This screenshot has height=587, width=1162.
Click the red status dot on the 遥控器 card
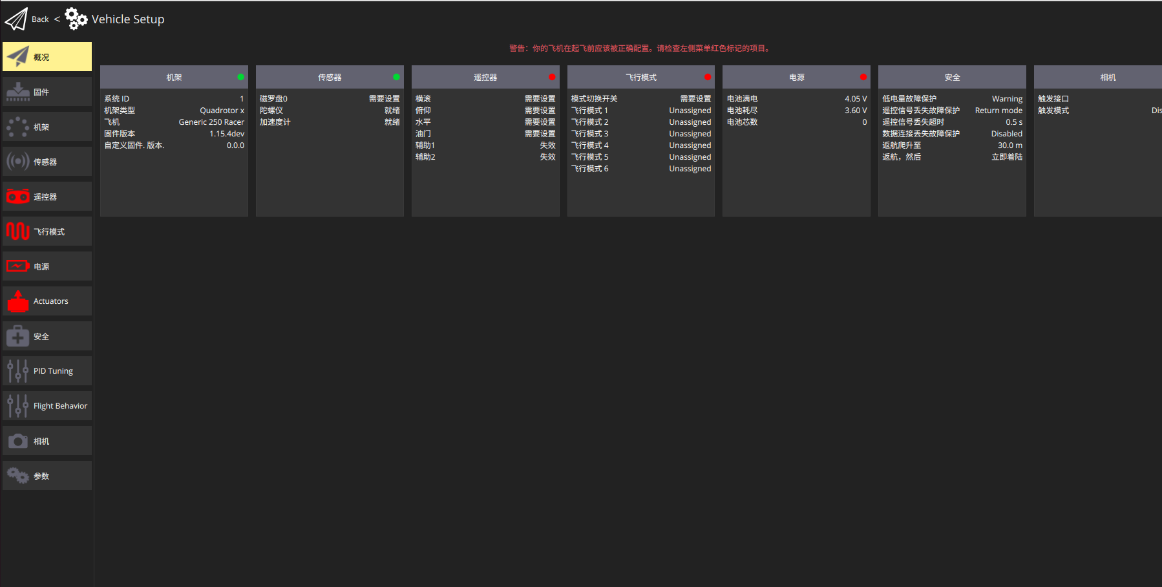[x=552, y=77]
